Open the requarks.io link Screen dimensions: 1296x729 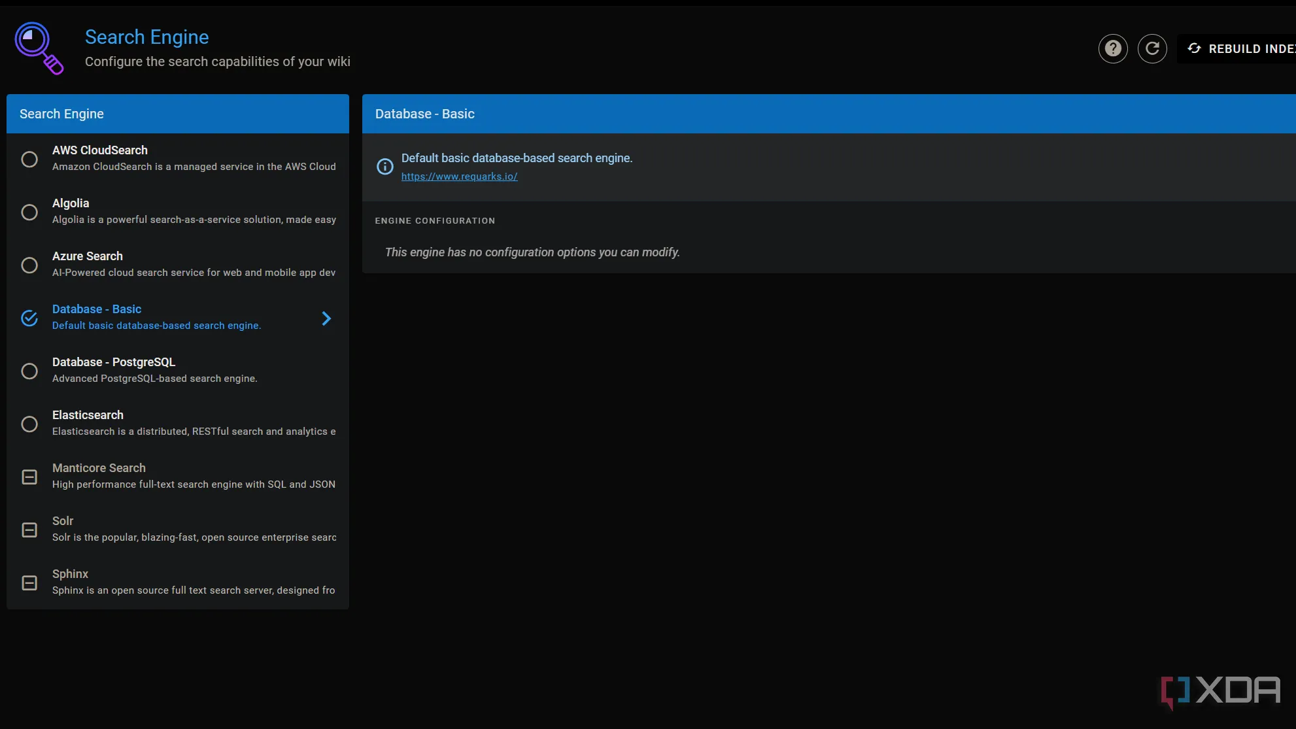point(459,177)
